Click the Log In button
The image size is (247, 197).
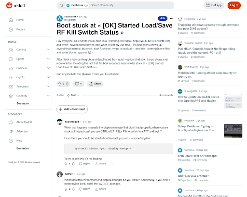234,5
